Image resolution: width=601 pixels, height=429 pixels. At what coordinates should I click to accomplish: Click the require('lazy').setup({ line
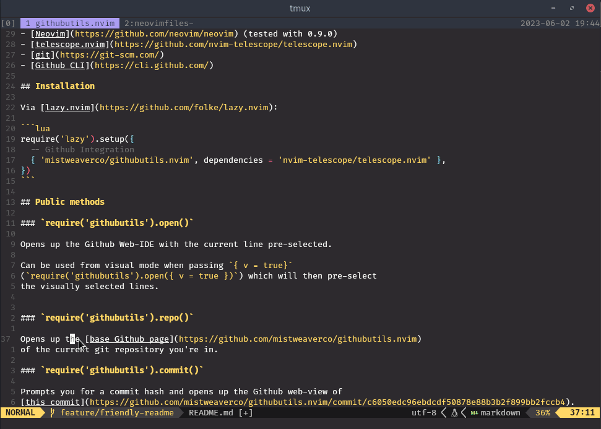77,139
